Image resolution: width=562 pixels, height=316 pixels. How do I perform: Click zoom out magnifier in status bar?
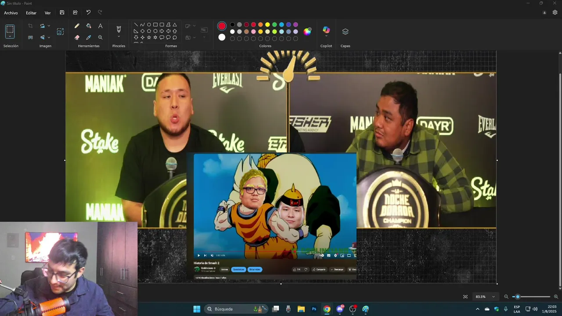[x=506, y=297]
